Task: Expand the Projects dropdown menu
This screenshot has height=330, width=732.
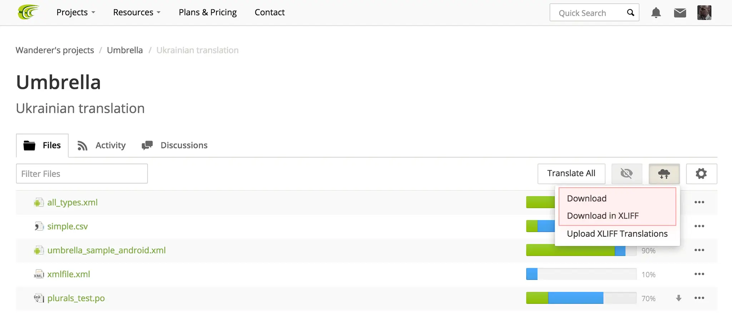Action: coord(76,12)
